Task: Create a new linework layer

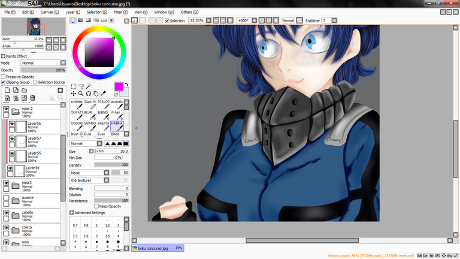Action: [16, 90]
